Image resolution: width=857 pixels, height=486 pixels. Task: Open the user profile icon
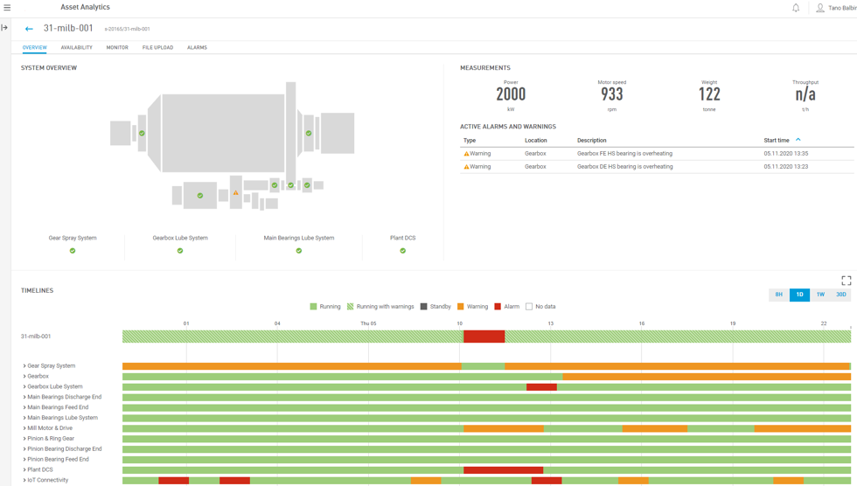point(820,8)
